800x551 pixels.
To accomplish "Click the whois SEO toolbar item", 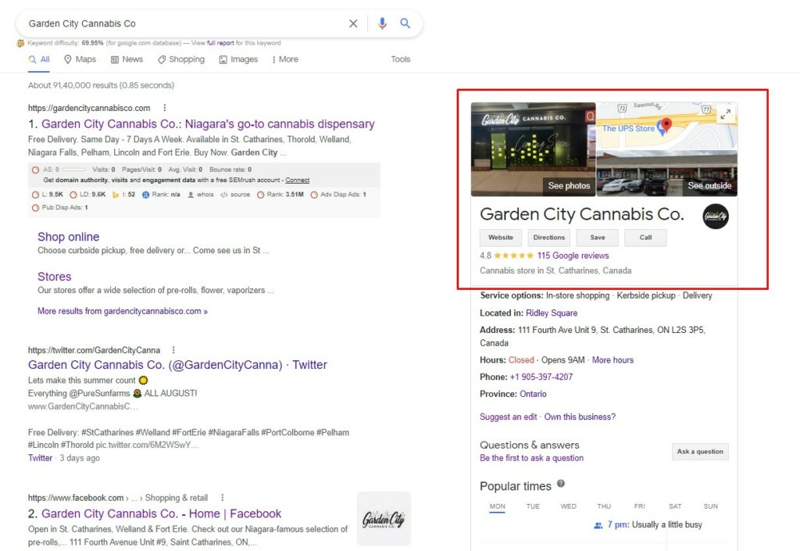I will coord(201,195).
